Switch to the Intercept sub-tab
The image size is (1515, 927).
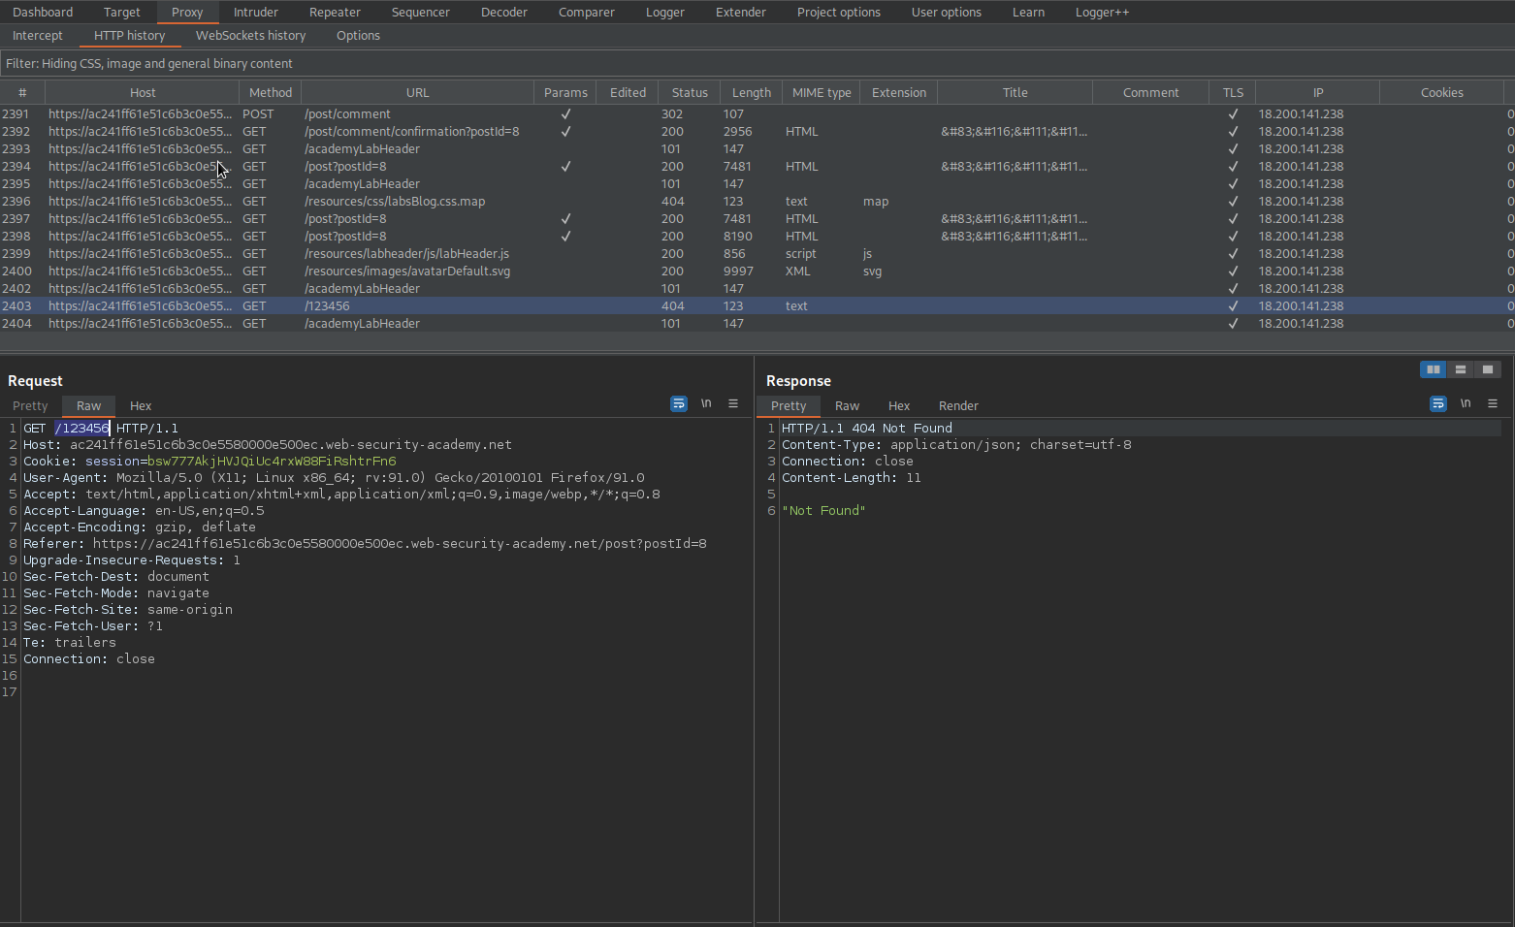coord(38,35)
